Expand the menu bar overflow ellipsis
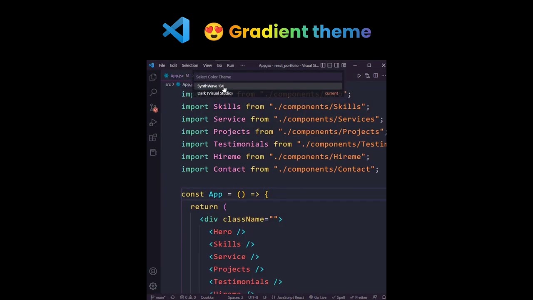The image size is (533, 300). click(x=242, y=65)
